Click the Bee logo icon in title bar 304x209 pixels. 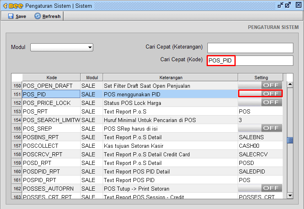[13, 6]
